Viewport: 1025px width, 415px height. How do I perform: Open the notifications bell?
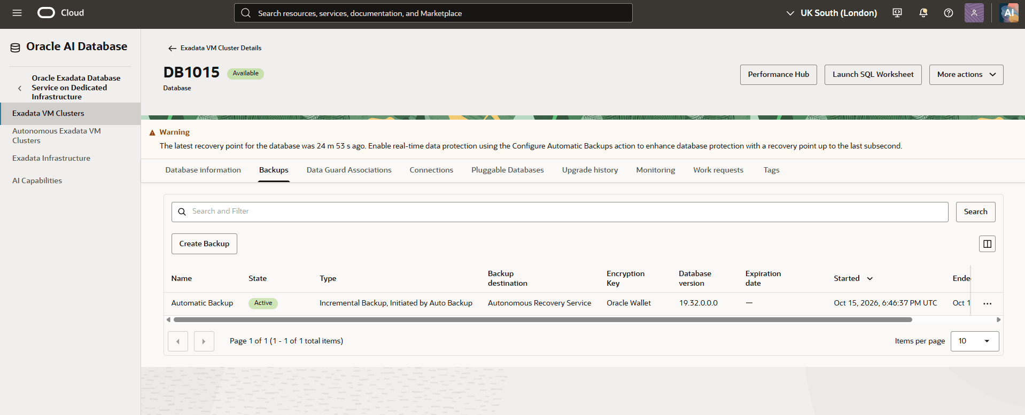pos(923,13)
